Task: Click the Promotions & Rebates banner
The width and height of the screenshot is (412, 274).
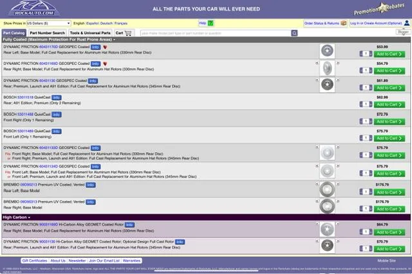Action: tap(379, 9)
